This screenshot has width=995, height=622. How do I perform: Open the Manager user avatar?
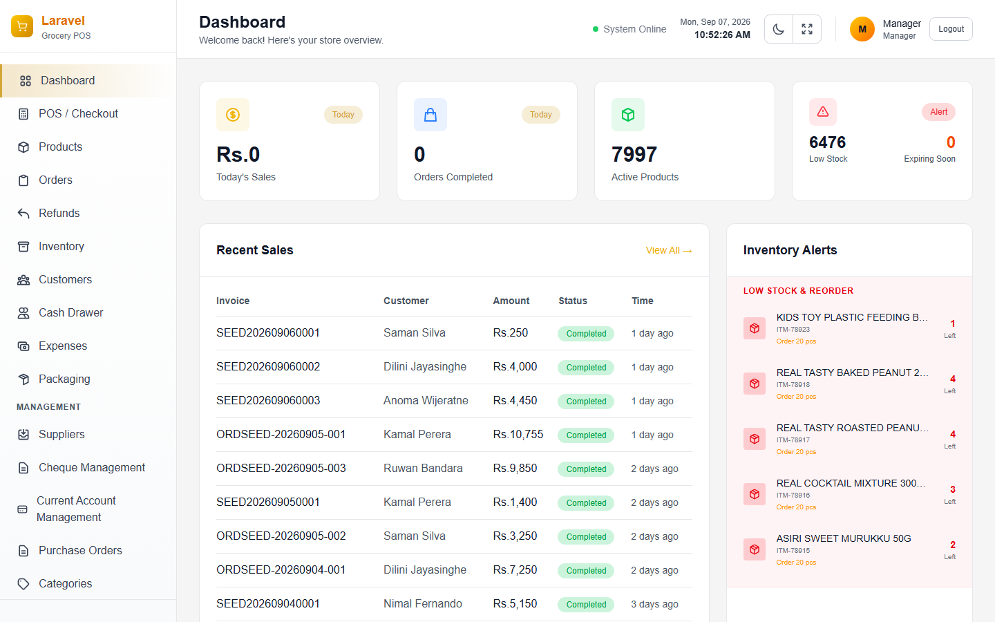pyautogui.click(x=862, y=29)
